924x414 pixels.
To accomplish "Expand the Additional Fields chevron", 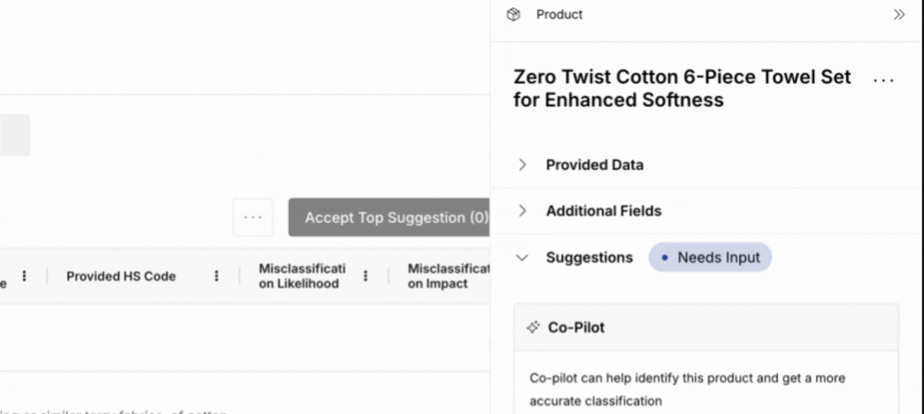I will [x=523, y=211].
